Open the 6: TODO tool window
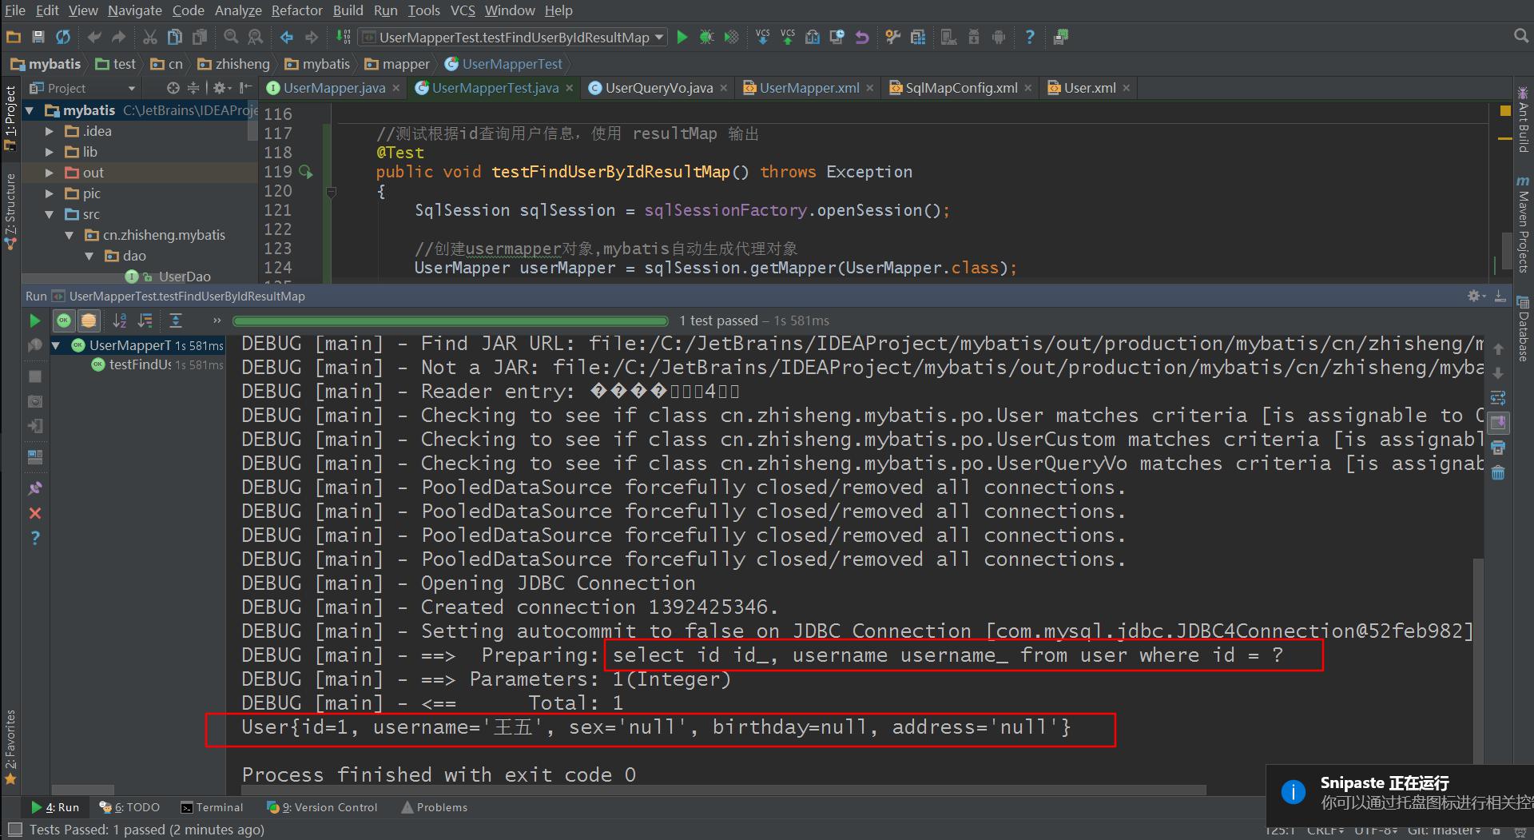 coord(129,807)
